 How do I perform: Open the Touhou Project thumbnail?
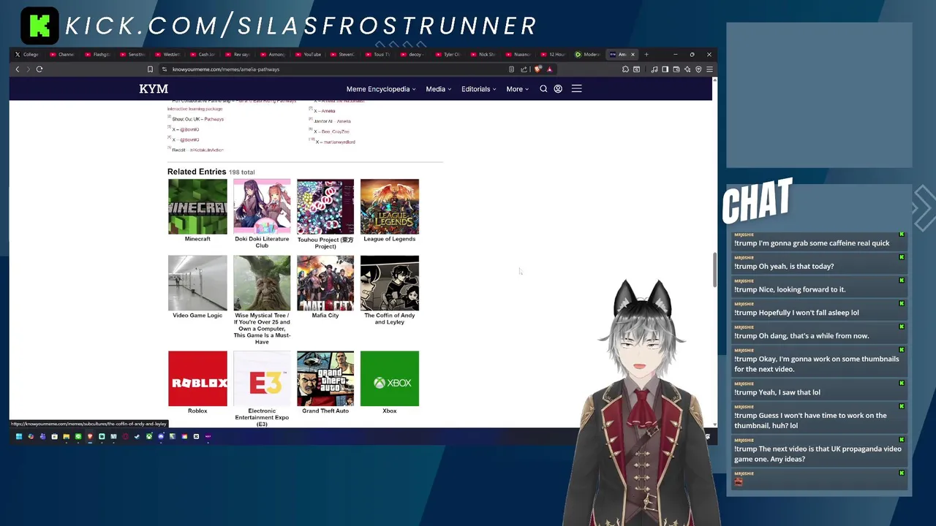click(325, 207)
